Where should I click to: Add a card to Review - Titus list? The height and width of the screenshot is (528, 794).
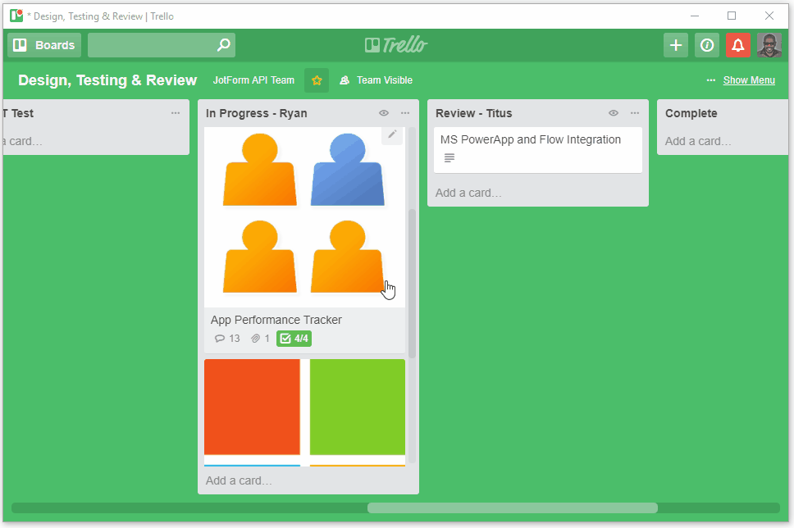[x=468, y=193]
